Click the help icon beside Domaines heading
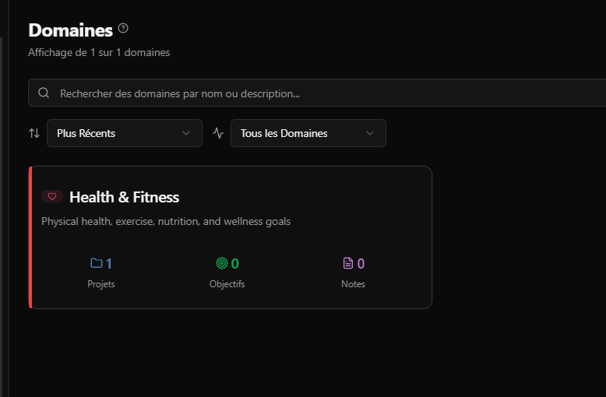Screen dimensions: 606x397 pos(123,29)
